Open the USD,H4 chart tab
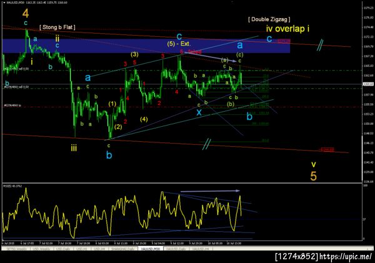The height and width of the screenshot is (263, 375). (x=98, y=249)
